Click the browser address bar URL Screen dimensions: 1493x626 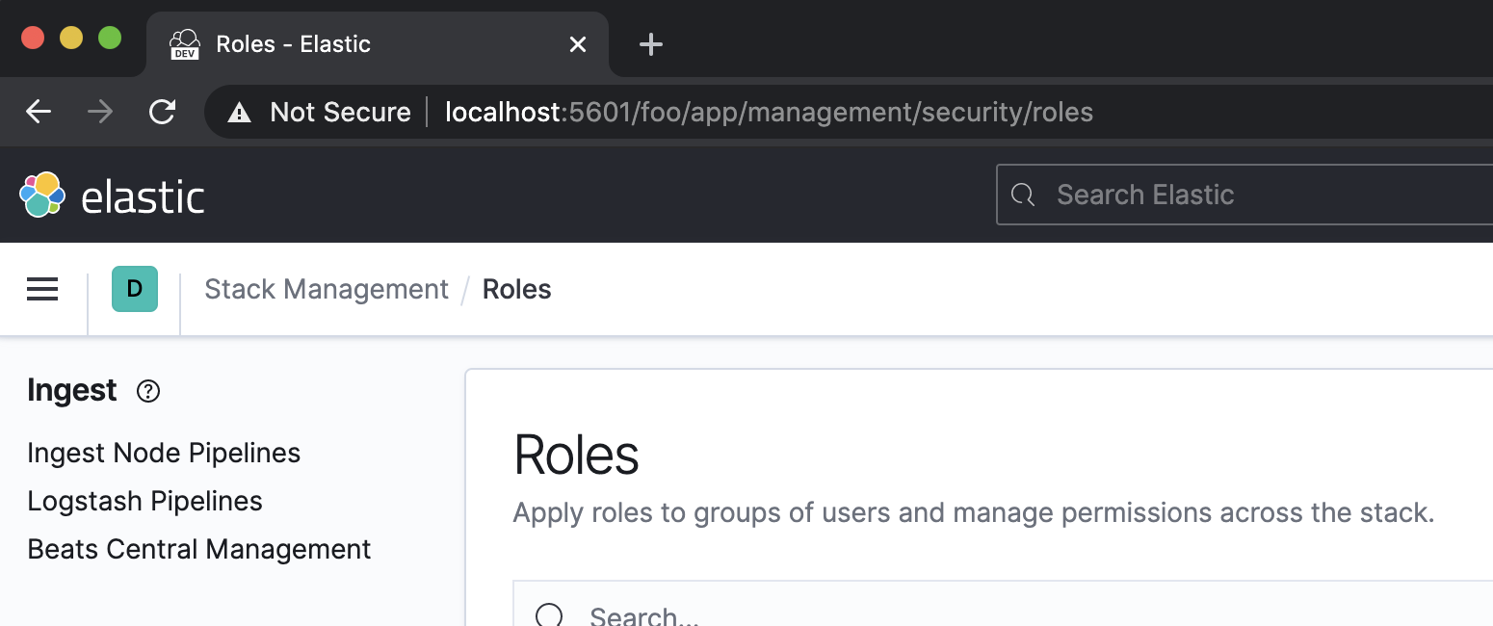coord(769,113)
